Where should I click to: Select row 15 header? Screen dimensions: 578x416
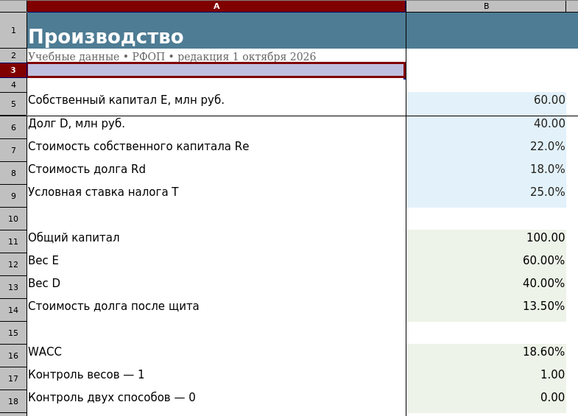pyautogui.click(x=13, y=333)
